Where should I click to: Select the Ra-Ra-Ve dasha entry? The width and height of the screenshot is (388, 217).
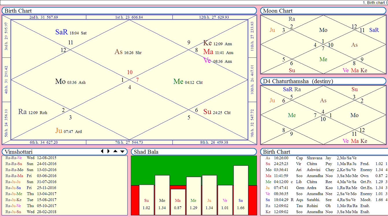pos(31,158)
